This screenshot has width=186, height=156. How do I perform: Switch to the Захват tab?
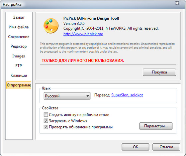pyautogui.click(x=19, y=17)
